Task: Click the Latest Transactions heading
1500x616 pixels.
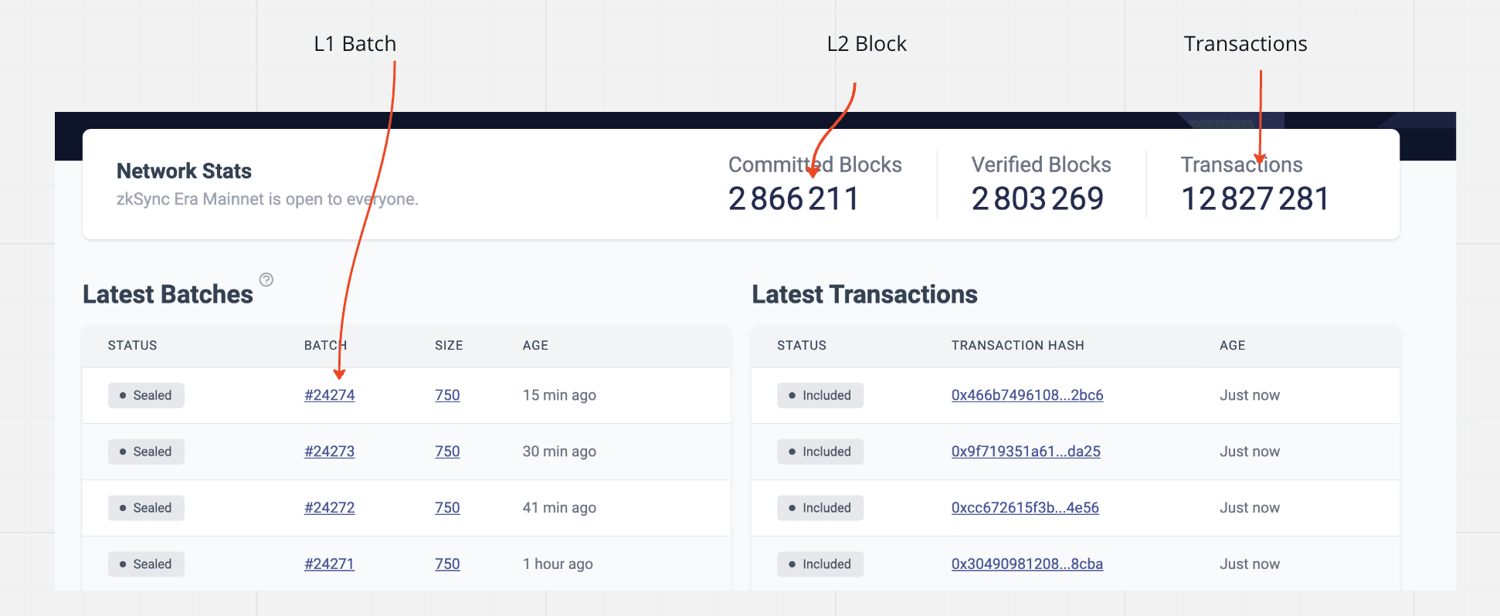Action: tap(864, 295)
